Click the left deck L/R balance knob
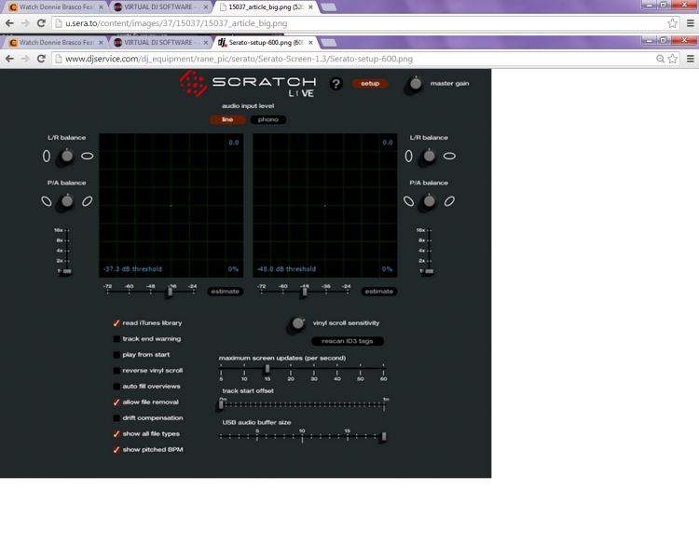Image resolution: width=699 pixels, height=559 pixels. [67, 156]
